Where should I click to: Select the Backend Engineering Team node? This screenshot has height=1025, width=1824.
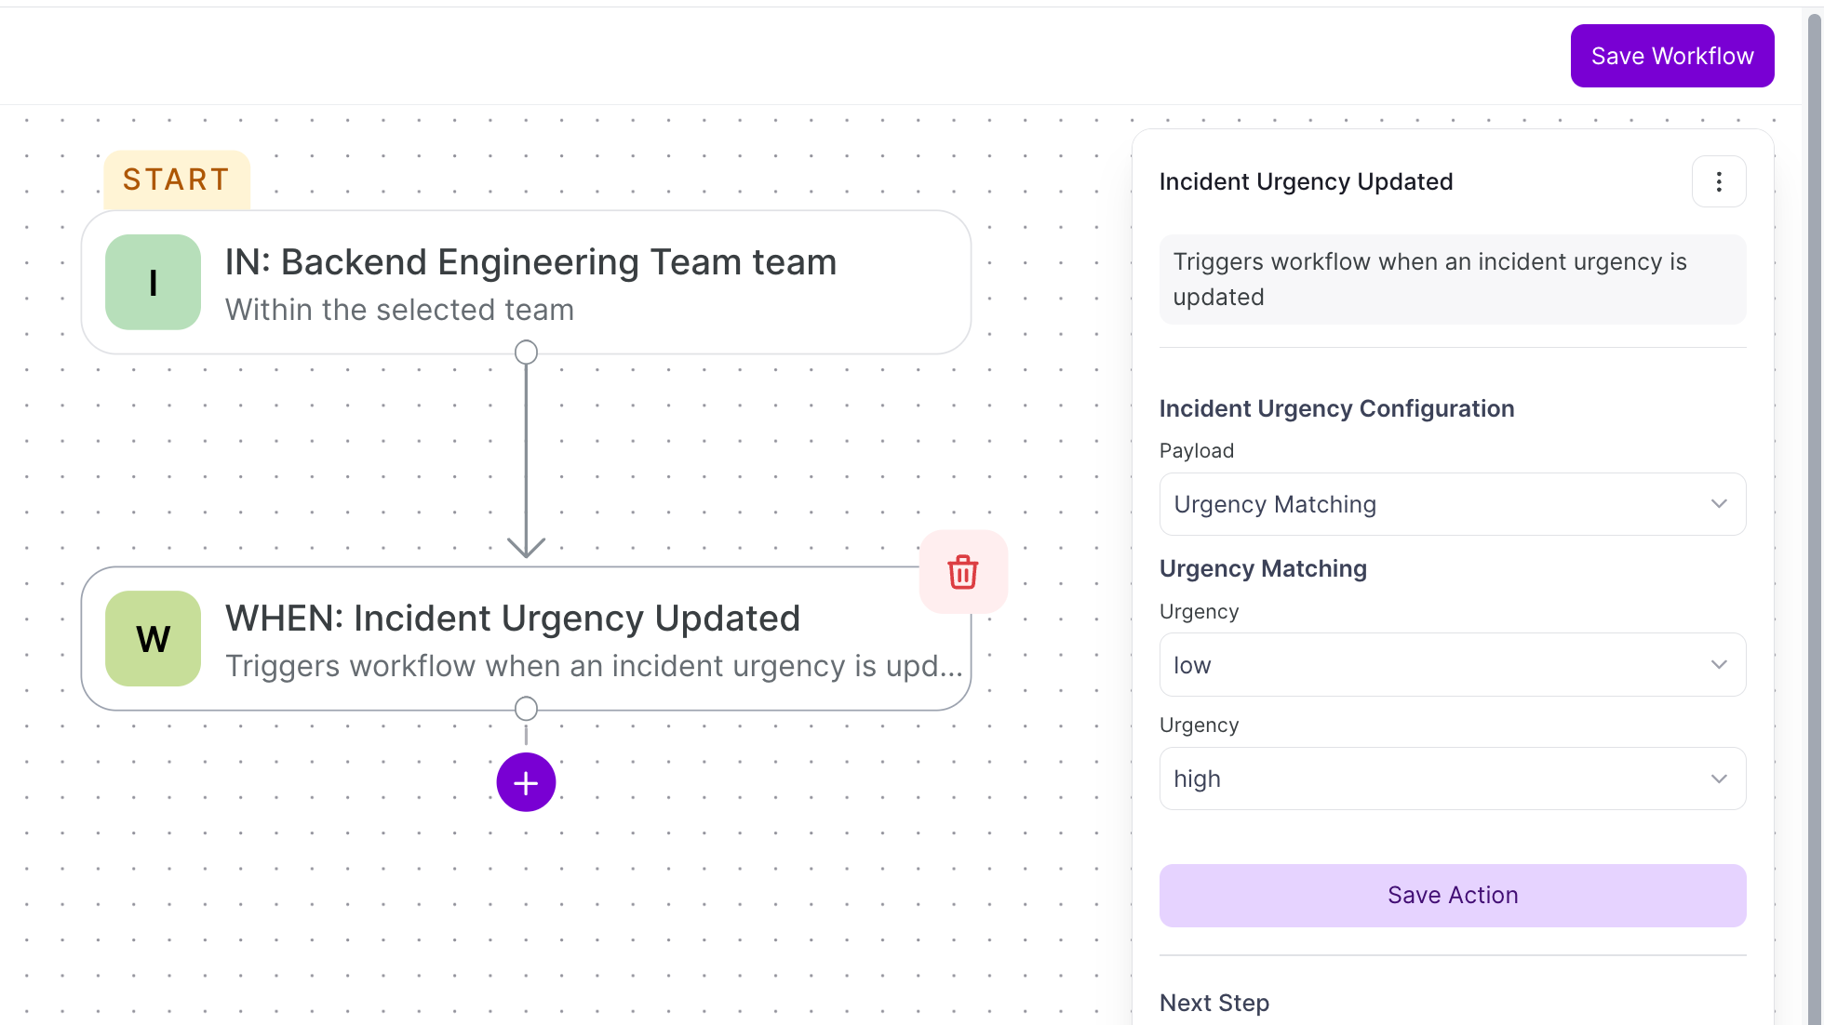tap(526, 282)
